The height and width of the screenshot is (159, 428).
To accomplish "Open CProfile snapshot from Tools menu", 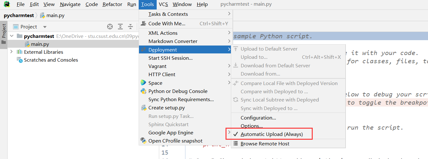I will tap(175, 141).
